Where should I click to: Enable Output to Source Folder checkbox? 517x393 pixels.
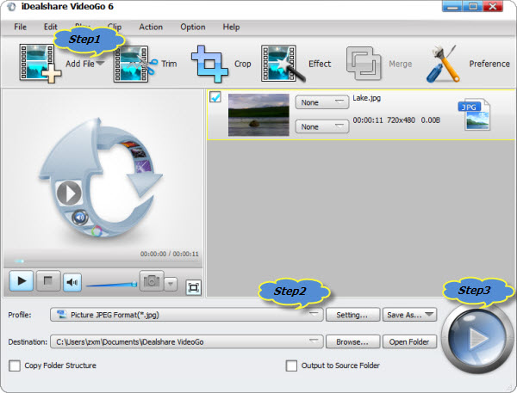pyautogui.click(x=291, y=365)
